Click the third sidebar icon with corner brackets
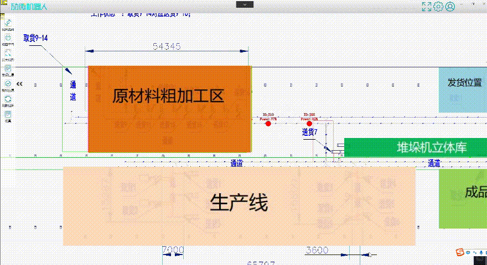 tap(8, 53)
